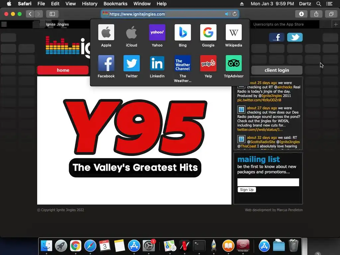Screen dimensions: 340x255
Task: Open the LinkedIn favorite shortcut
Action: tap(157, 66)
